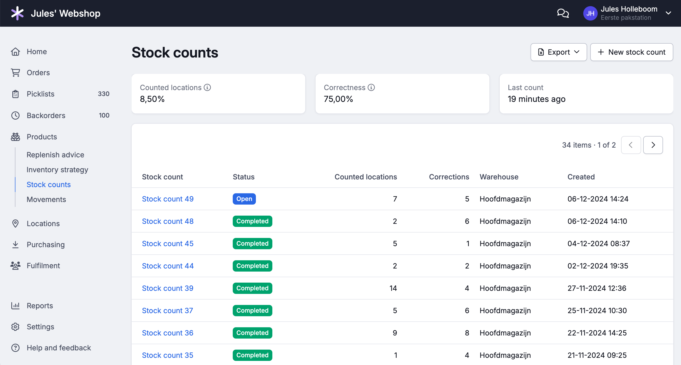Click the date 06-12-2024 14:24
The image size is (681, 365).
tap(598, 199)
